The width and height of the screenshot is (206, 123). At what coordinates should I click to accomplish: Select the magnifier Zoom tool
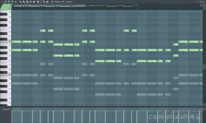coord(44,2)
